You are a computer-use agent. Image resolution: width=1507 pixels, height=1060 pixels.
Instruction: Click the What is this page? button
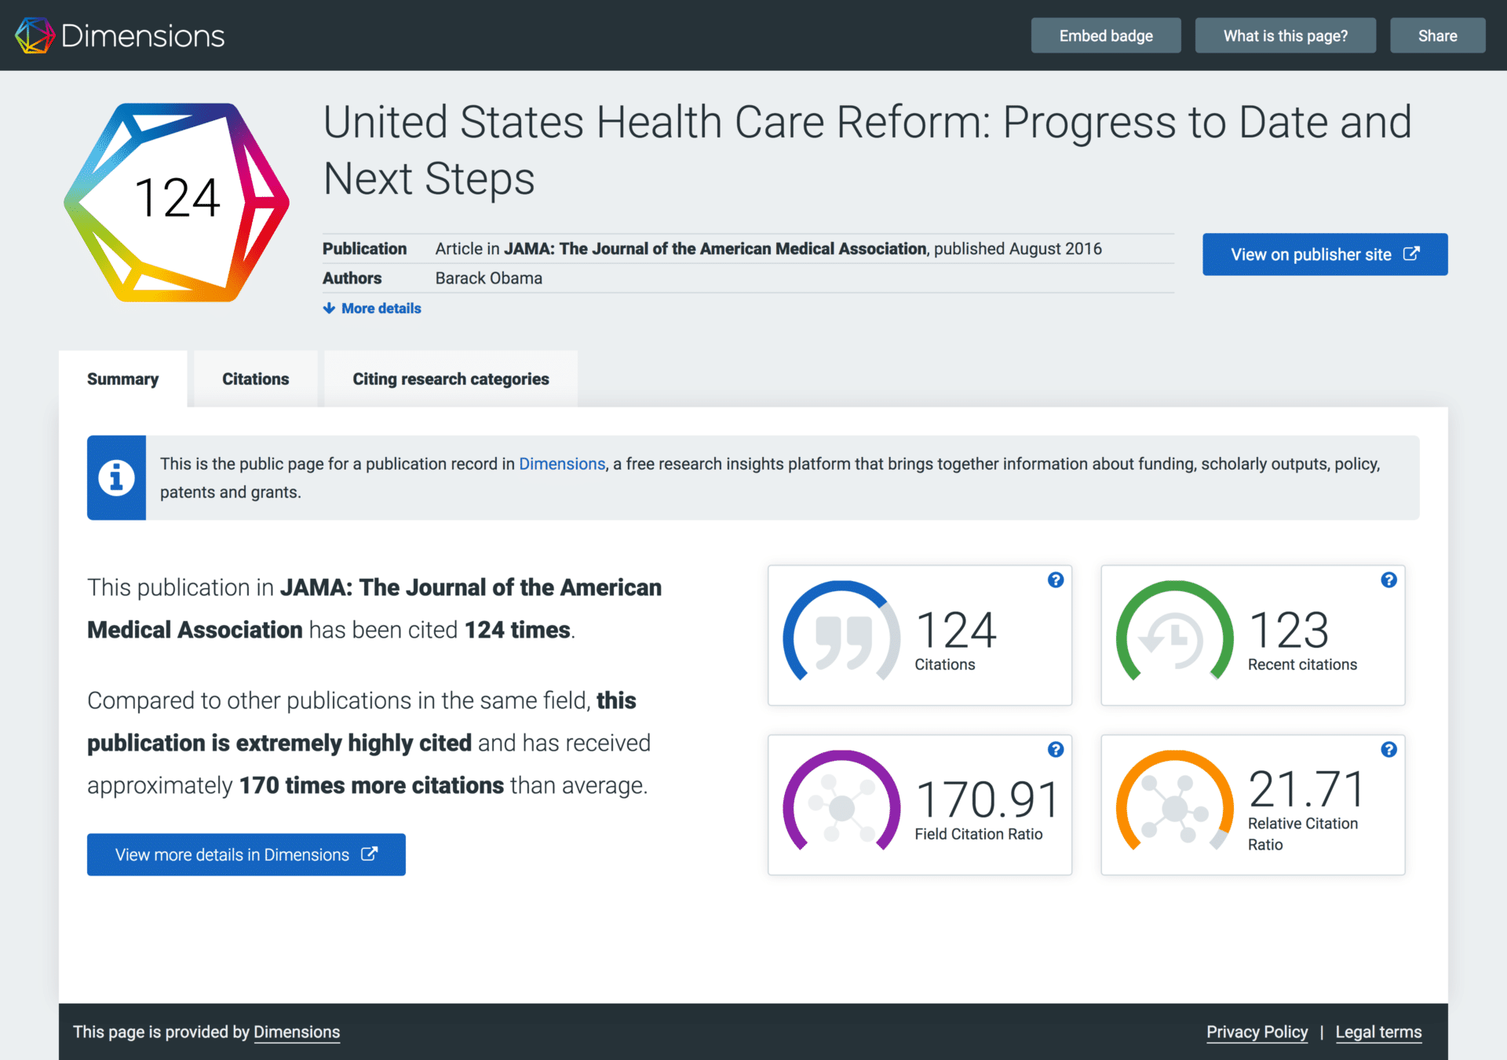click(x=1285, y=36)
